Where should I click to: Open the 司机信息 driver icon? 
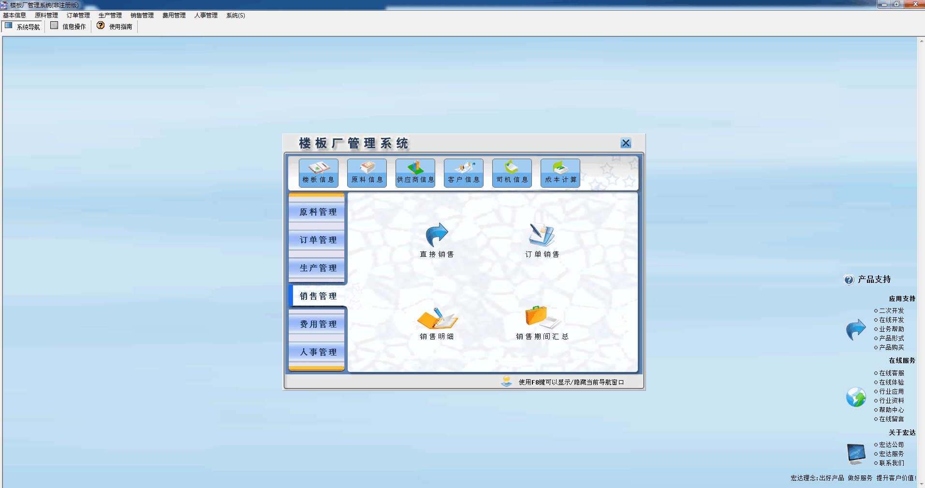(x=512, y=173)
